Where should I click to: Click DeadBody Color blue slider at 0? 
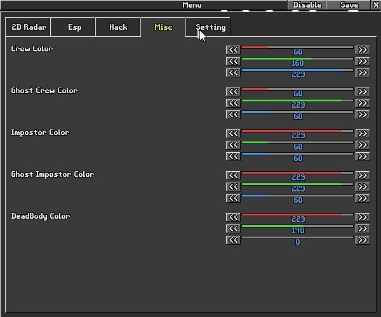297,238
